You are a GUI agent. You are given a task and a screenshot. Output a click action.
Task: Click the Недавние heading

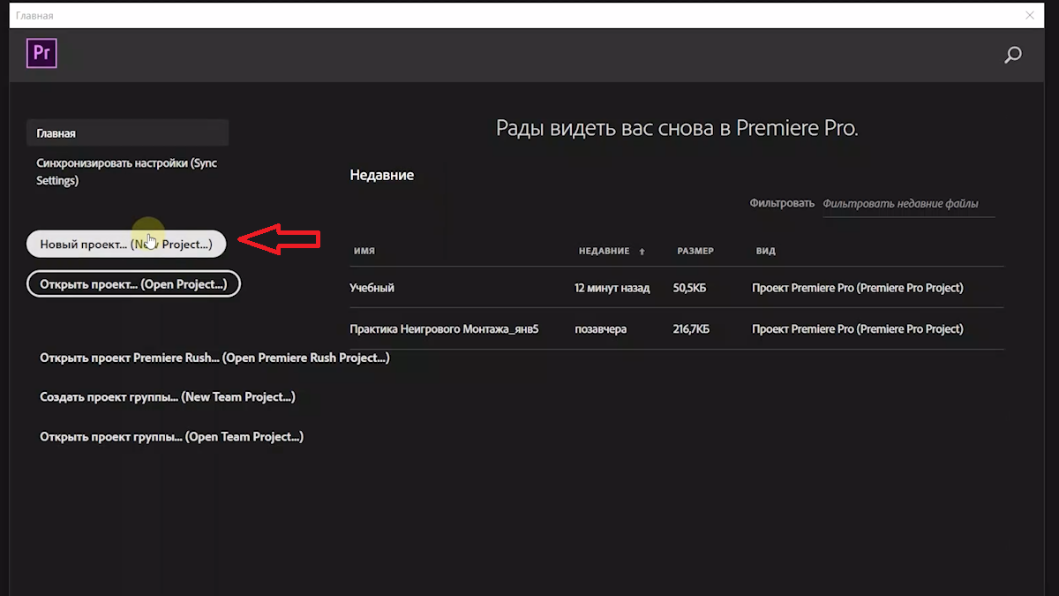coord(382,175)
